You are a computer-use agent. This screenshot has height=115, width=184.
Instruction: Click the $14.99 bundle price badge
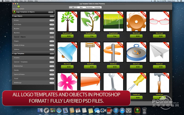pyautogui.click(x=51, y=12)
